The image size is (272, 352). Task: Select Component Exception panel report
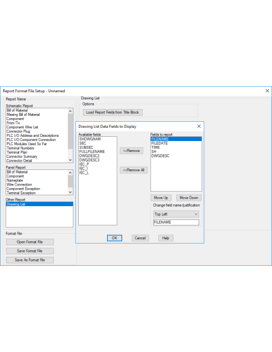pyautogui.click(x=37, y=189)
